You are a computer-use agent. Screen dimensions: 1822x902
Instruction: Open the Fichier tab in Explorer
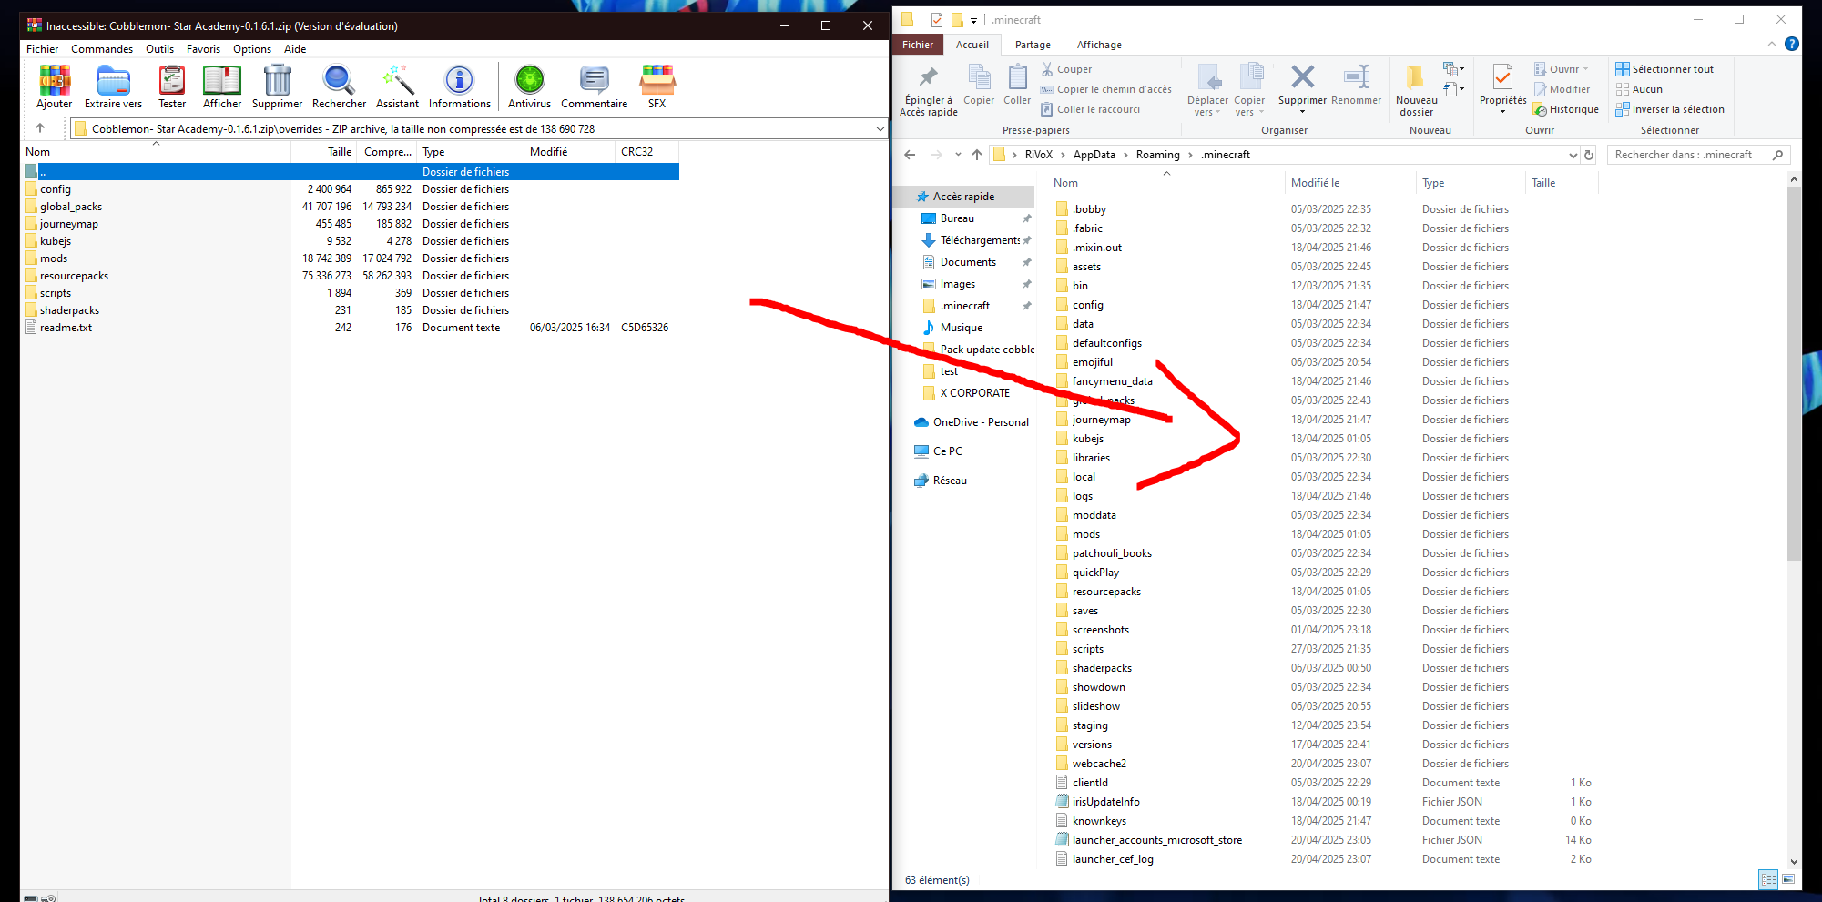tap(918, 45)
